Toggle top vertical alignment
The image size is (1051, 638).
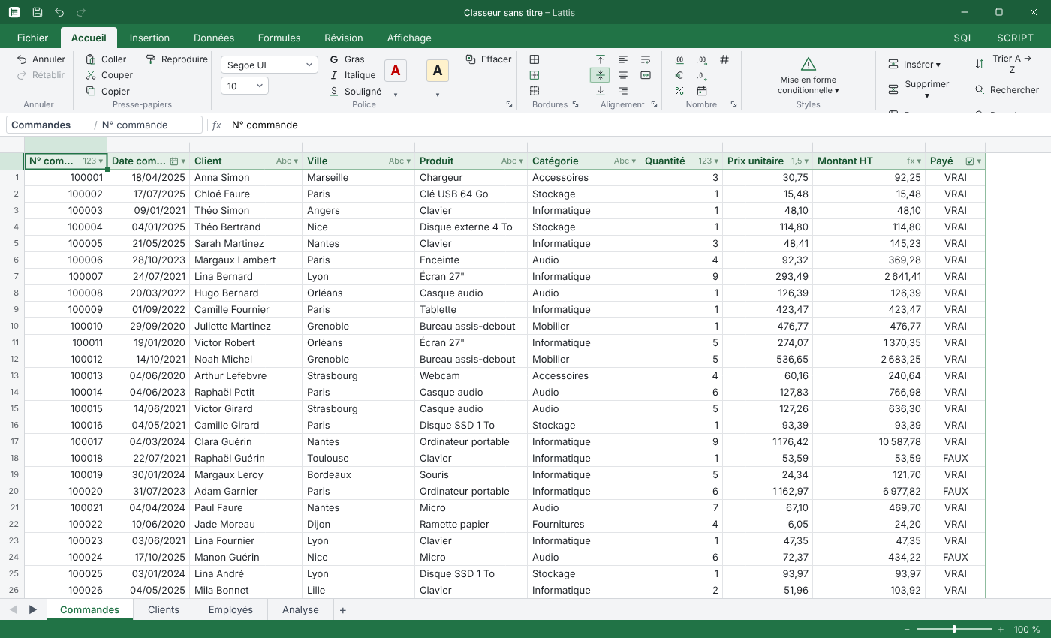coord(601,59)
